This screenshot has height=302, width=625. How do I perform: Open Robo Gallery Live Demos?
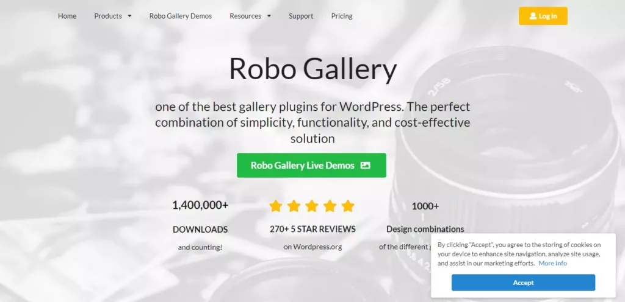(x=311, y=165)
